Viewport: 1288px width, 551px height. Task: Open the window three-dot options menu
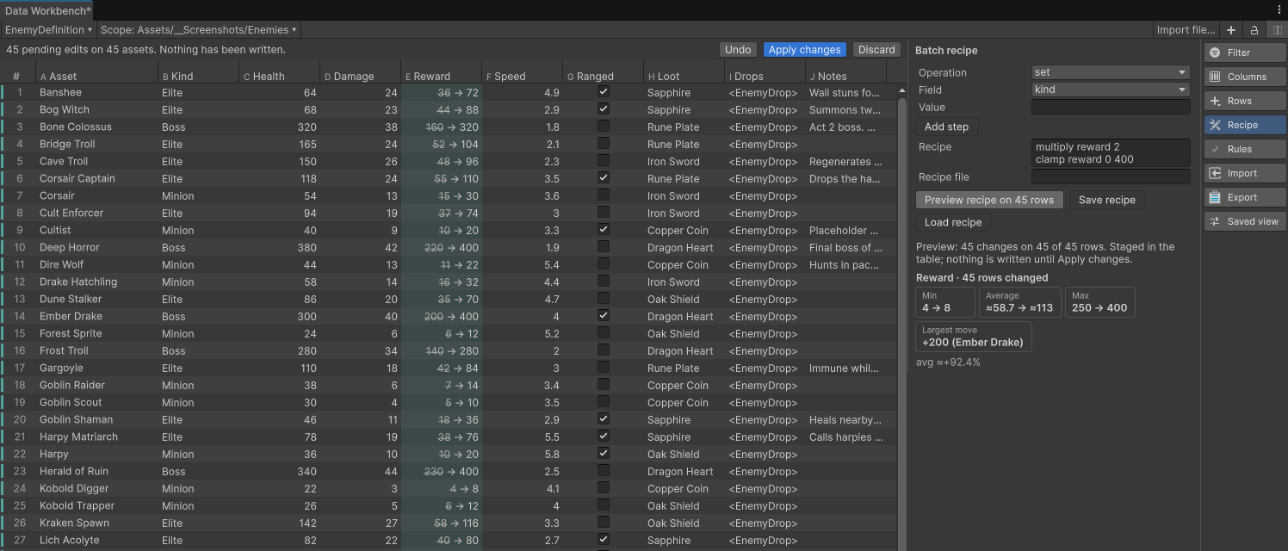point(1279,9)
